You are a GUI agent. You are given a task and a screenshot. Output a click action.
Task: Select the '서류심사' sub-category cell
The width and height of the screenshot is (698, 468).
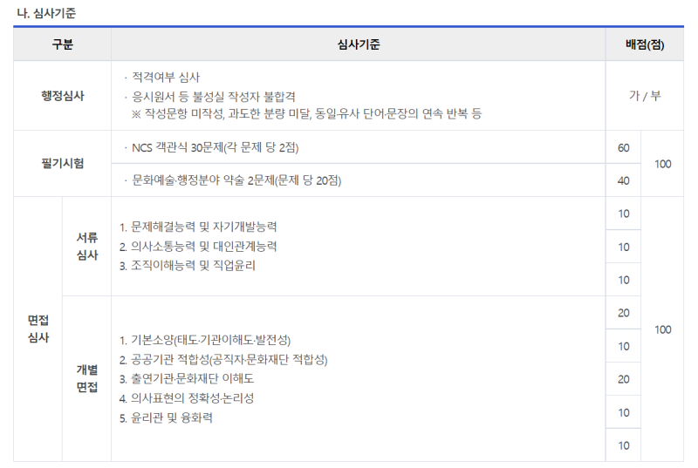tap(86, 247)
